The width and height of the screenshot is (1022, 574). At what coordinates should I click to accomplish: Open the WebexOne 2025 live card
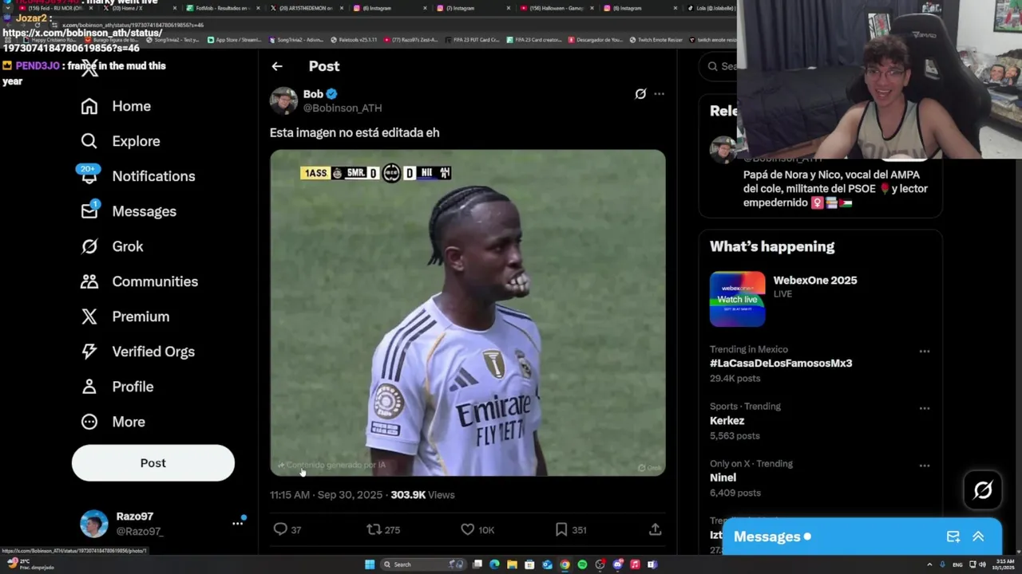[820, 299]
